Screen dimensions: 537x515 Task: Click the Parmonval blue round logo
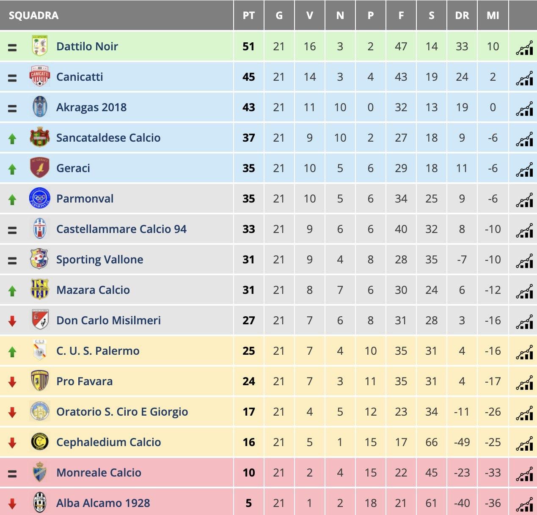click(40, 198)
